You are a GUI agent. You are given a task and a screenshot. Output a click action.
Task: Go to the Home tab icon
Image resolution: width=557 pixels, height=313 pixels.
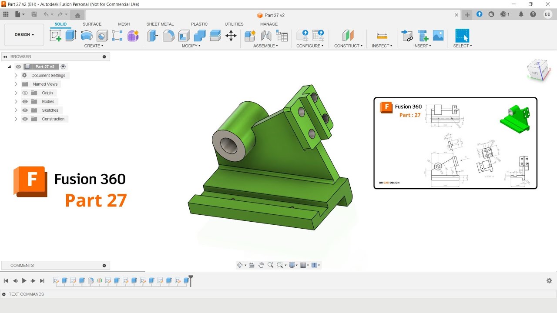point(77,15)
